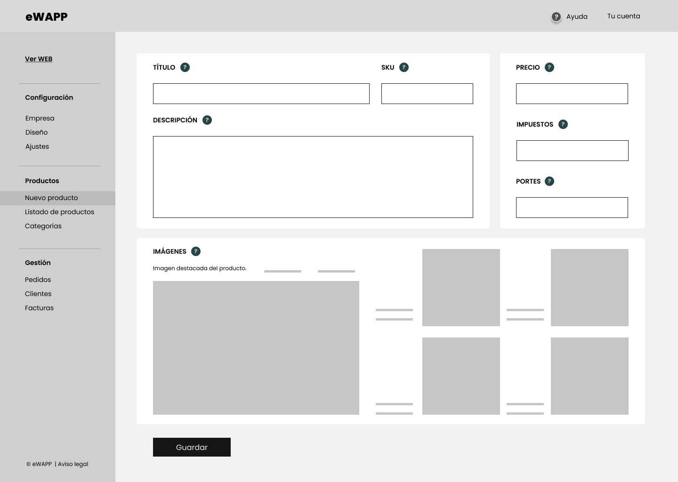Click the IMPUESTOS help icon

pos(563,124)
